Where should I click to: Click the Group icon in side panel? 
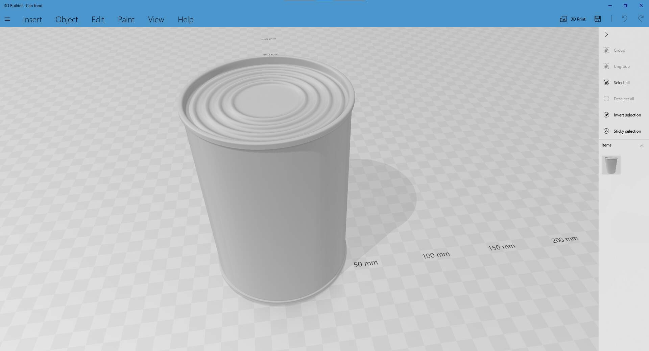pos(606,50)
